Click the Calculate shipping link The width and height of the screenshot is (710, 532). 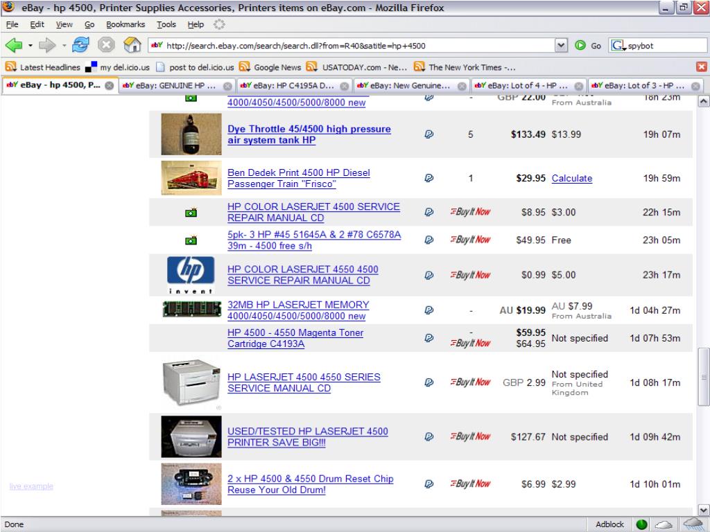[x=572, y=178]
